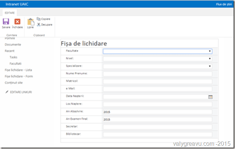Expand the Specializare dropdown
The width and height of the screenshot is (235, 149).
(x=210, y=66)
